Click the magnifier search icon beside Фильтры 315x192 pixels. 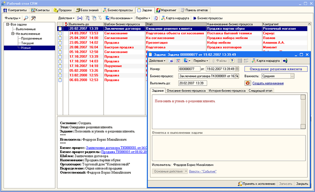pos(26,18)
